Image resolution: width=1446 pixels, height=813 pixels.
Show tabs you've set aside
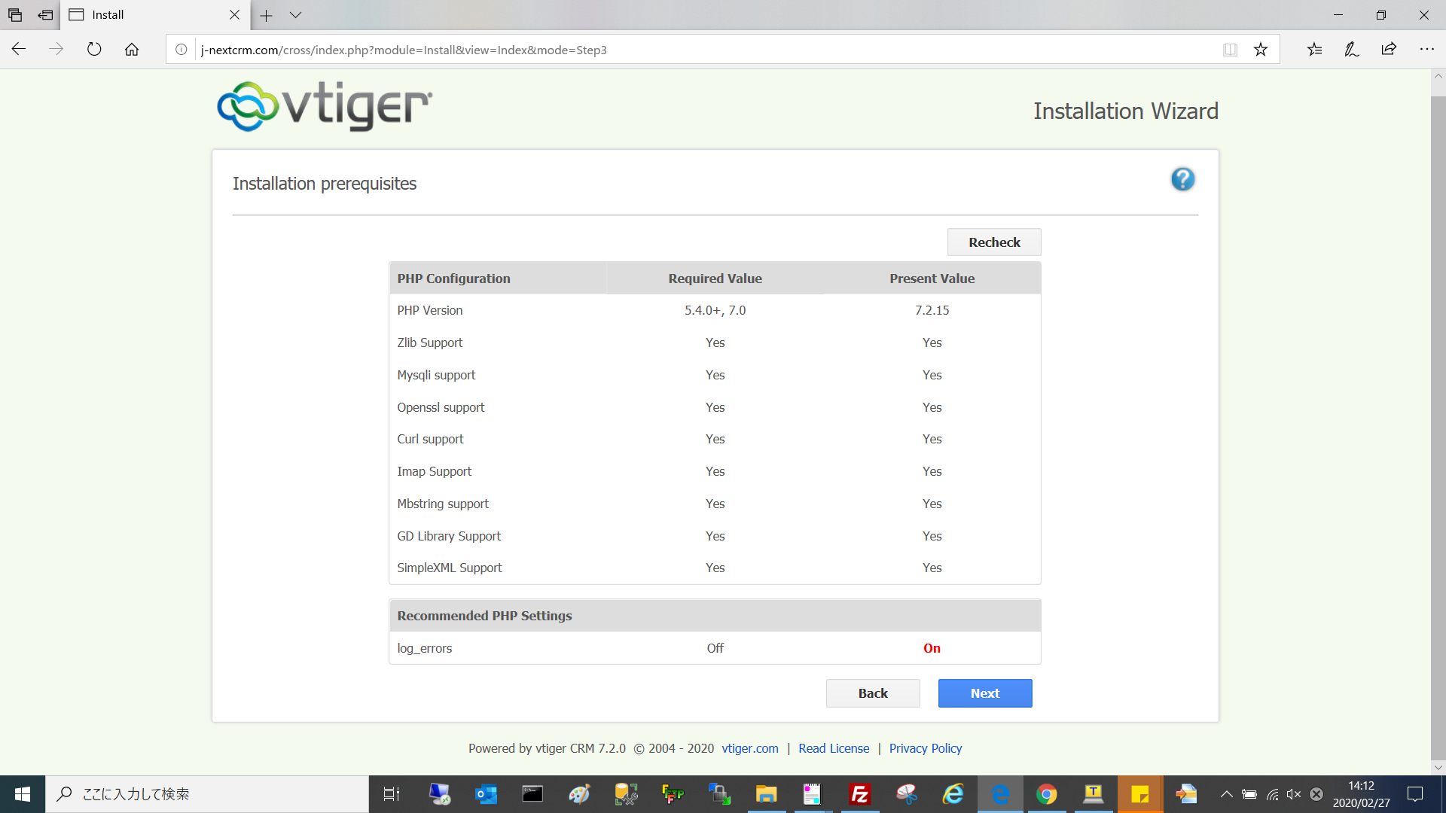pos(15,15)
